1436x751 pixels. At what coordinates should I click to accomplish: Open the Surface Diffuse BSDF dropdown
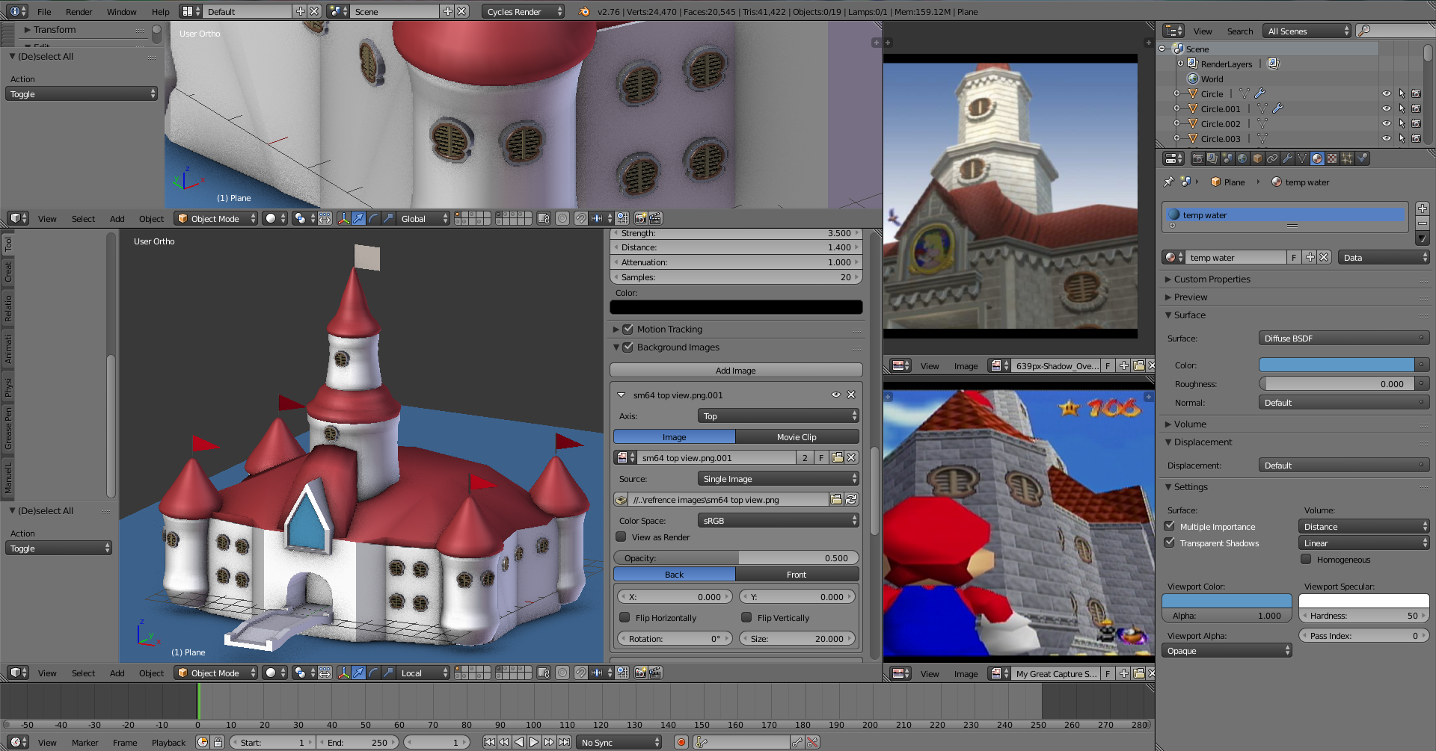pyautogui.click(x=1344, y=338)
